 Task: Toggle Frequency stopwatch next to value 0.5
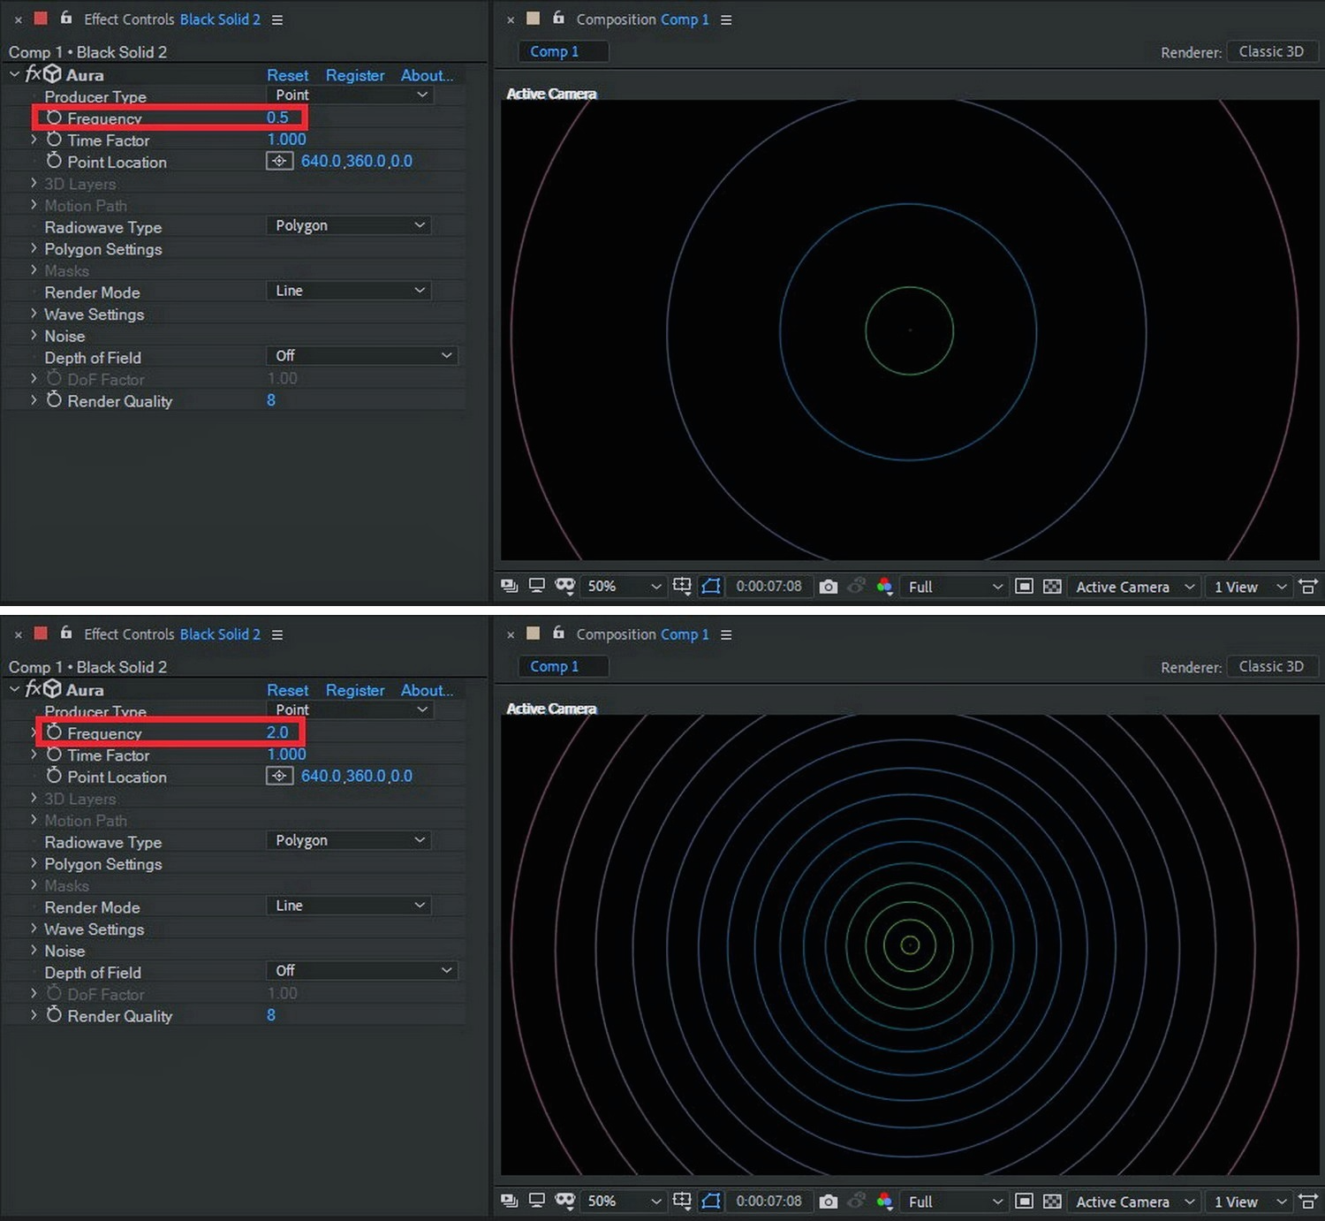(54, 117)
